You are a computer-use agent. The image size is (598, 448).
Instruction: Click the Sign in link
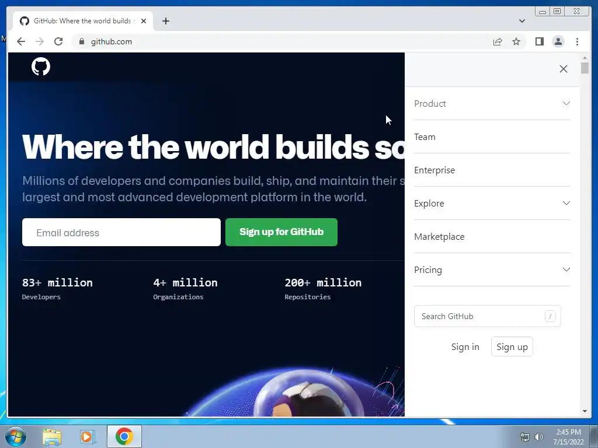point(465,346)
